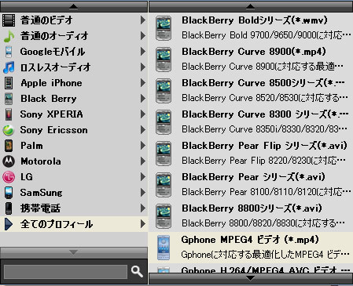This screenshot has width=353, height=286.
Task: Select BlackBerry Curve 8300 シリーズ profile
Action: click(x=251, y=122)
